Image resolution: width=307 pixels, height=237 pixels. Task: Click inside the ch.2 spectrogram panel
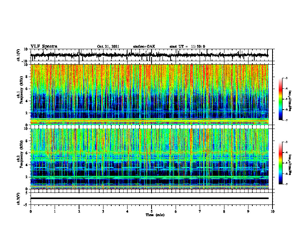pos(150,159)
